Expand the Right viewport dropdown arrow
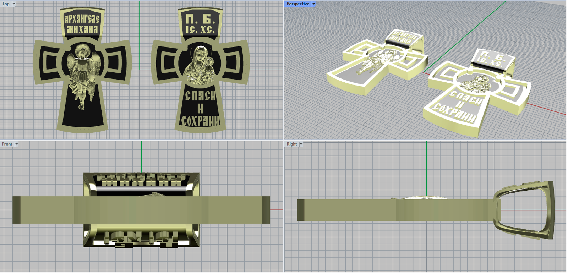 [x=301, y=144]
